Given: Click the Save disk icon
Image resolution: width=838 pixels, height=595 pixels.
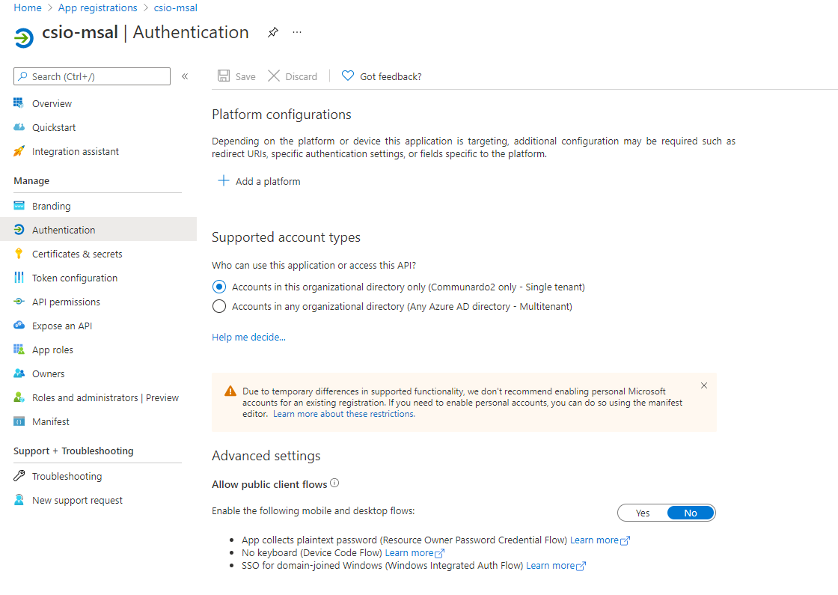Looking at the screenshot, I should [x=224, y=76].
